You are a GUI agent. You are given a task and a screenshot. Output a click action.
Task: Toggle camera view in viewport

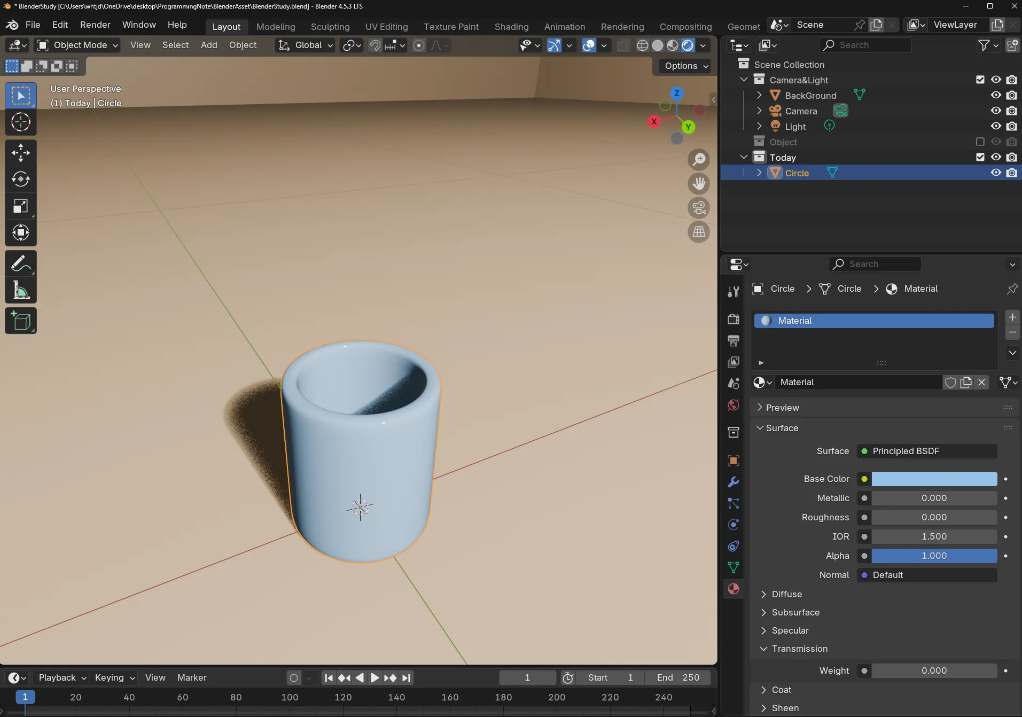(x=699, y=208)
